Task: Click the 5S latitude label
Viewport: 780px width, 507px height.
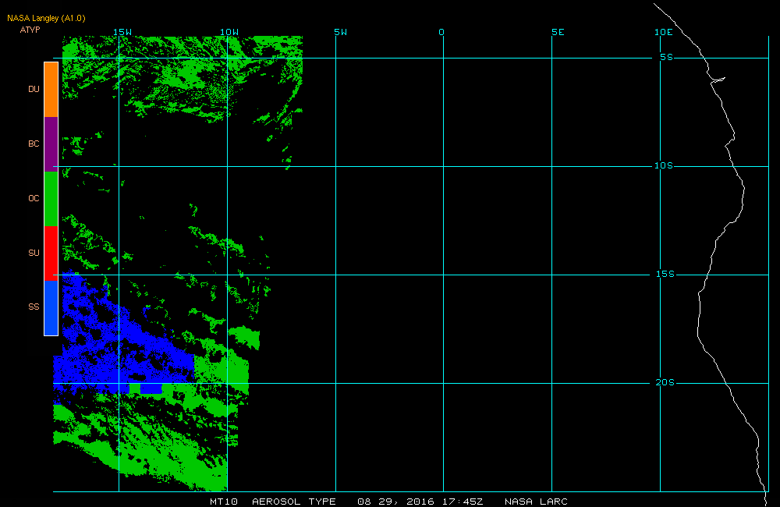Action: (667, 57)
